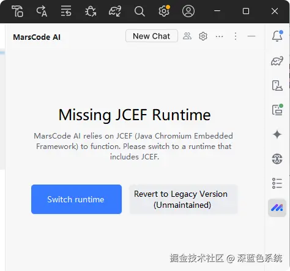This screenshot has height=271, width=290.
Task: Hide the MarsCode AI tool window
Action: (x=251, y=36)
